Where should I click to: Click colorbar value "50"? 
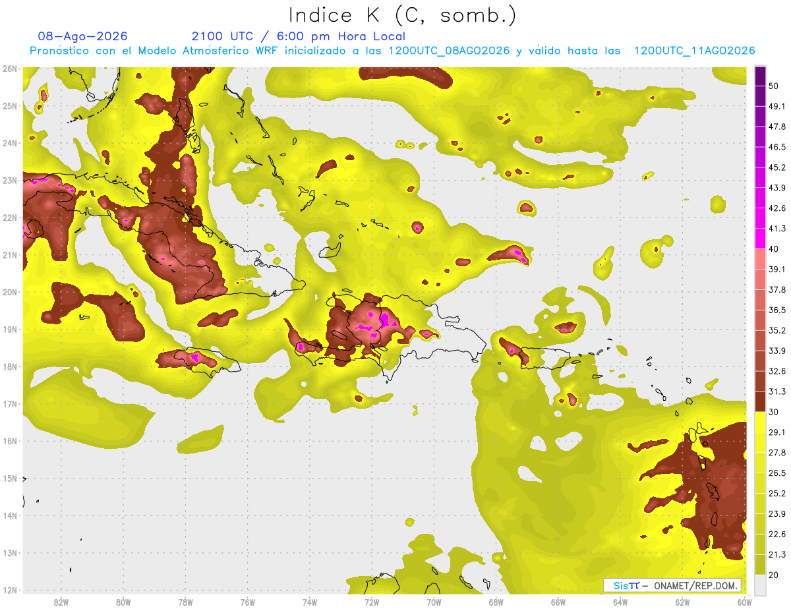coord(774,86)
